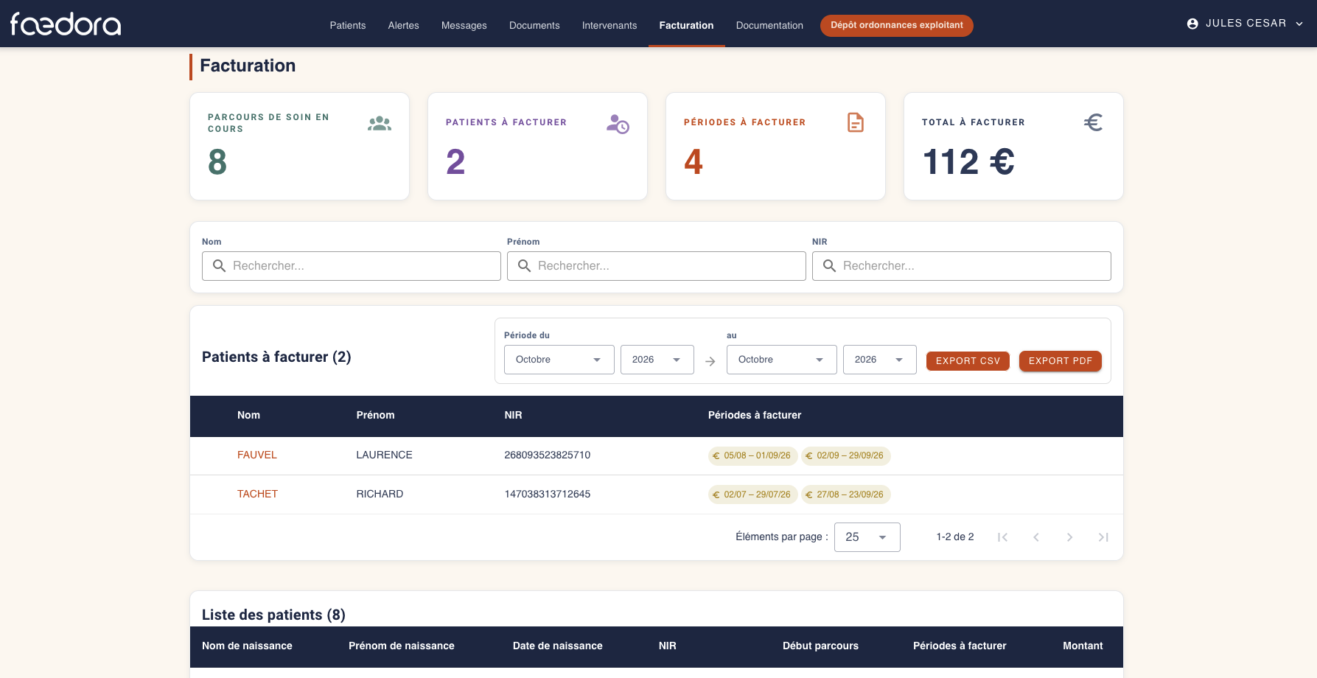Click the 05/08 – 01/09/26 period chip

click(x=752, y=455)
